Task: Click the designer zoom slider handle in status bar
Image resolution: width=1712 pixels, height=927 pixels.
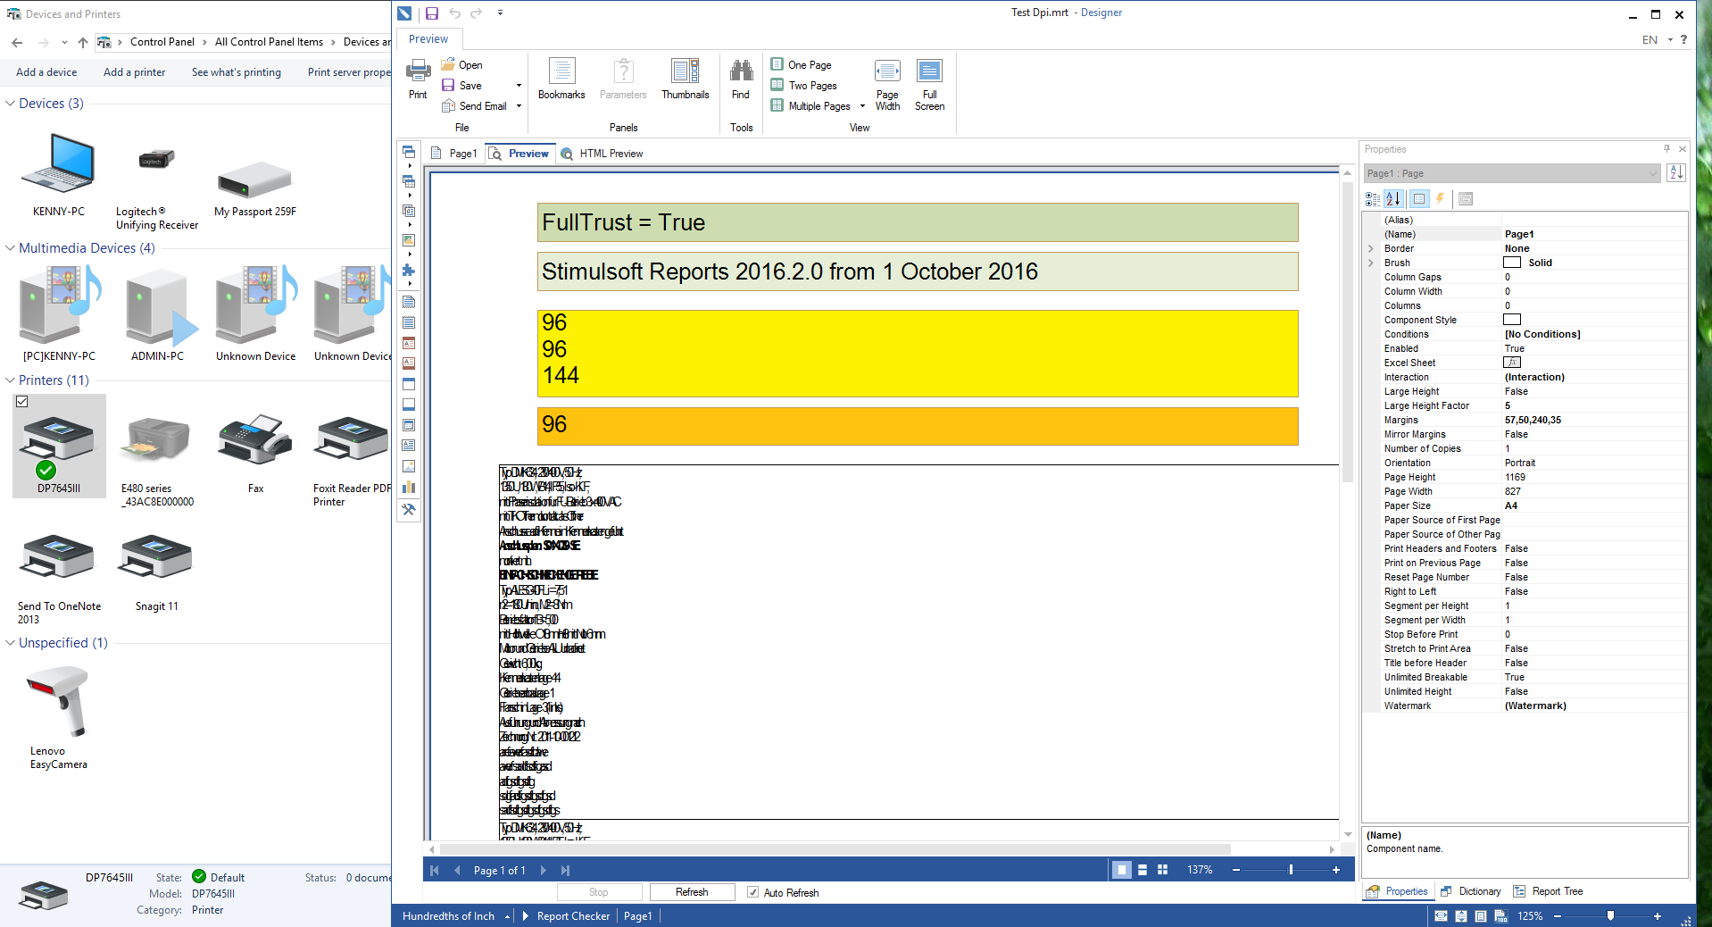Action: click(1610, 916)
